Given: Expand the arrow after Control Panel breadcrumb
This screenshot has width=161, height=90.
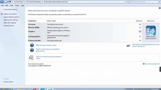Looking at the screenshot, I should click(x=24, y=2).
